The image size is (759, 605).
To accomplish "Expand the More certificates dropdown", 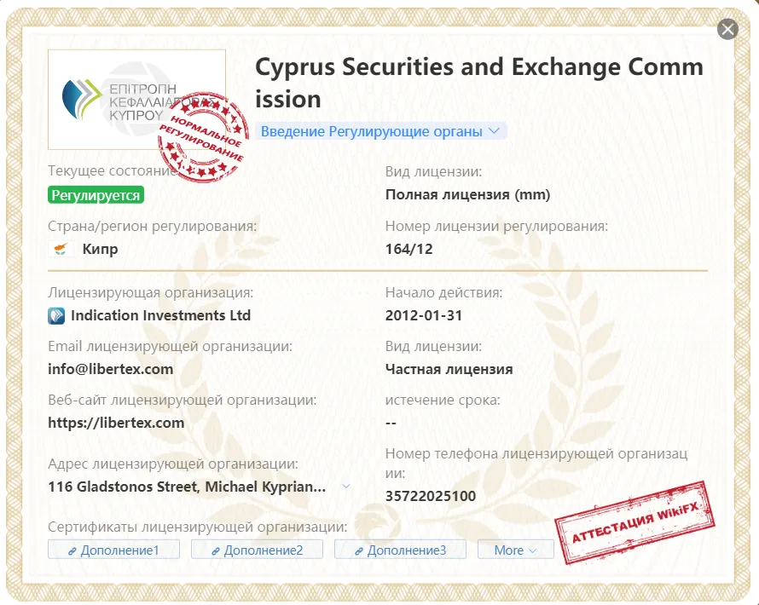I will coord(515,550).
